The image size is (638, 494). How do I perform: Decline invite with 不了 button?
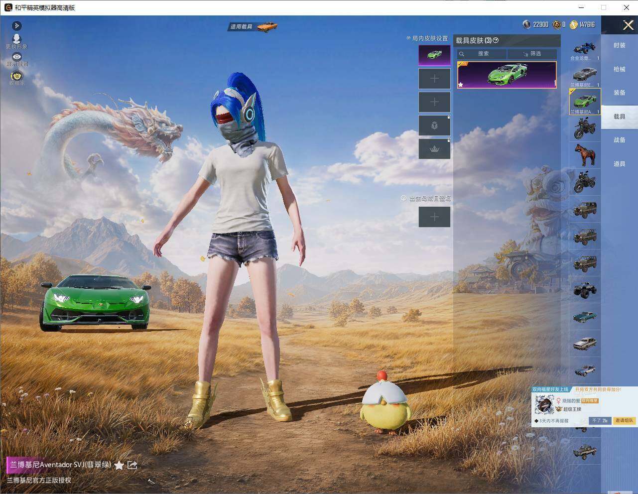600,421
